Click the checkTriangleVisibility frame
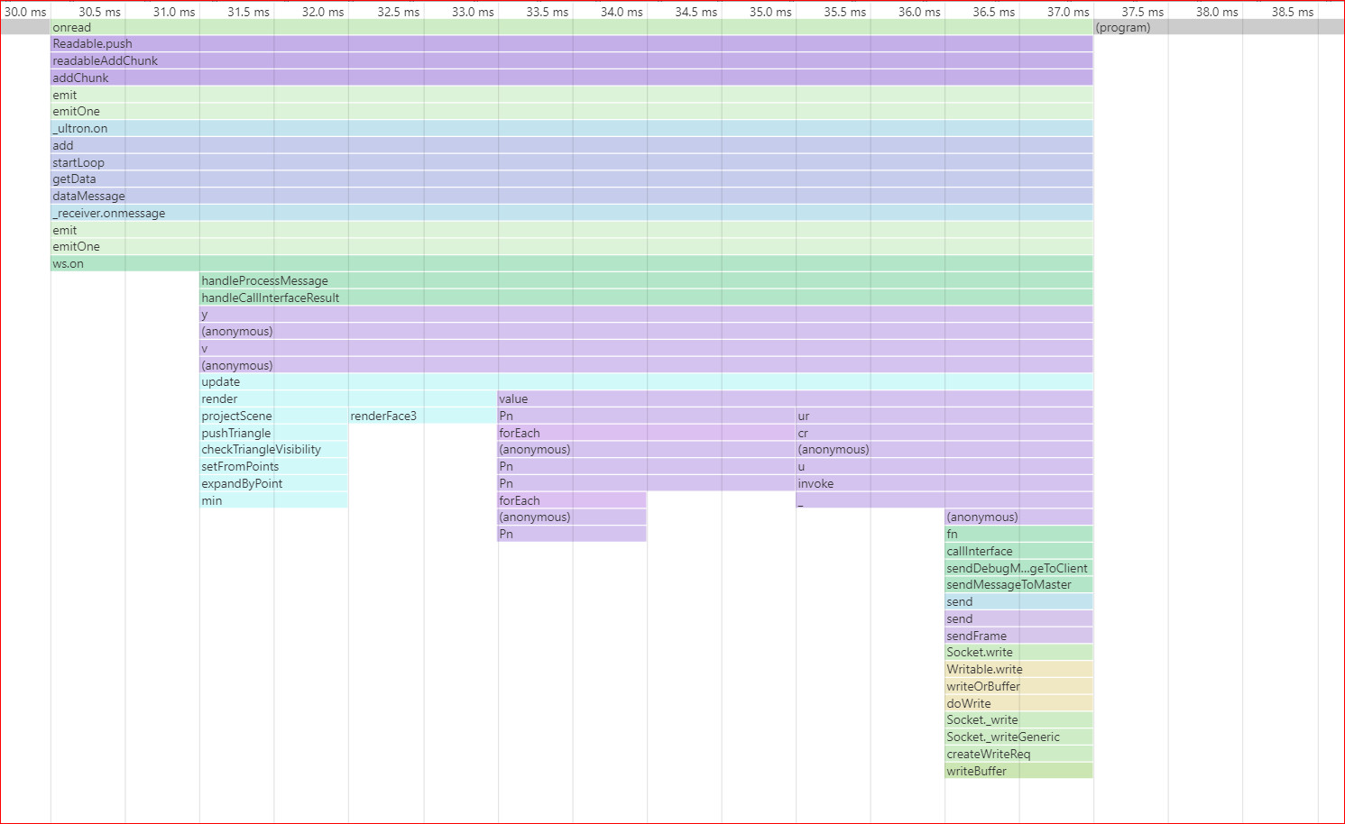The height and width of the screenshot is (824, 1345). pyautogui.click(x=273, y=449)
